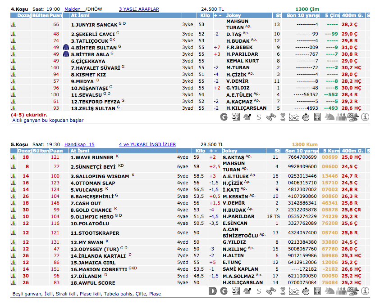Open bar chart icon for WAVE RUNNER
This screenshot has width=380, height=304.
[x=13, y=157]
